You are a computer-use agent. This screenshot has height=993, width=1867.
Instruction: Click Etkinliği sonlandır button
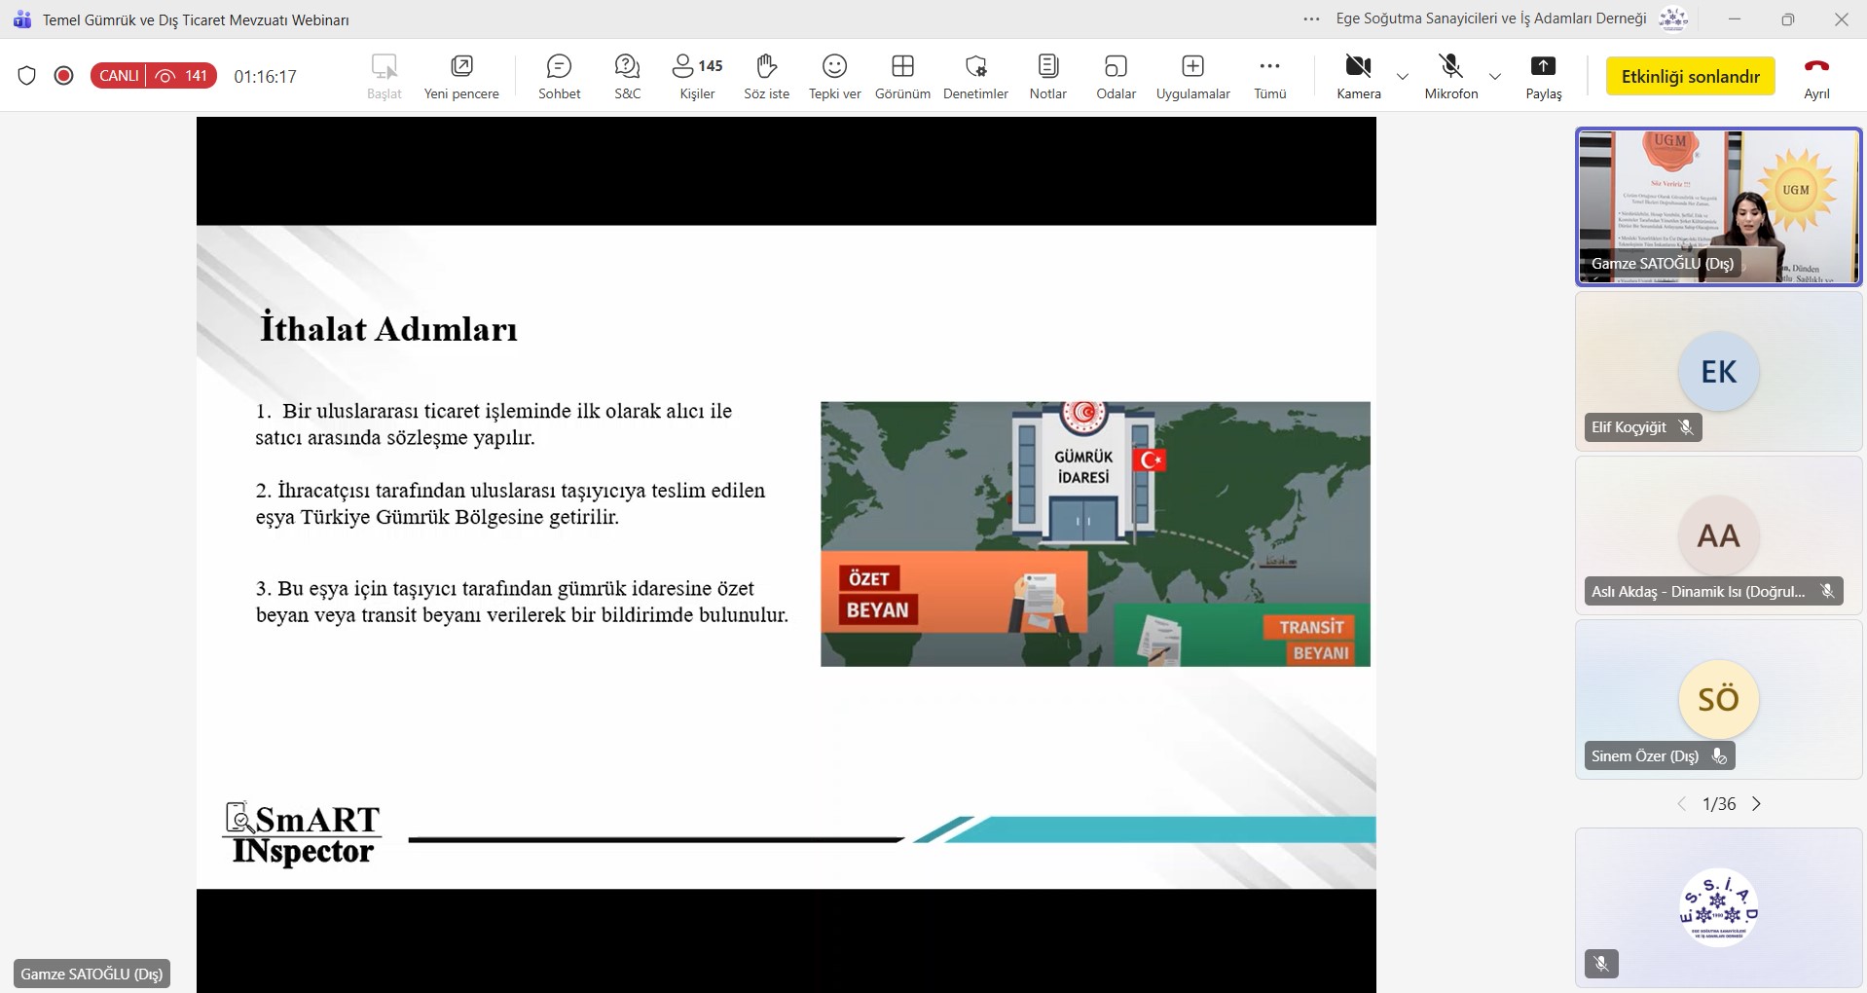[x=1690, y=76]
